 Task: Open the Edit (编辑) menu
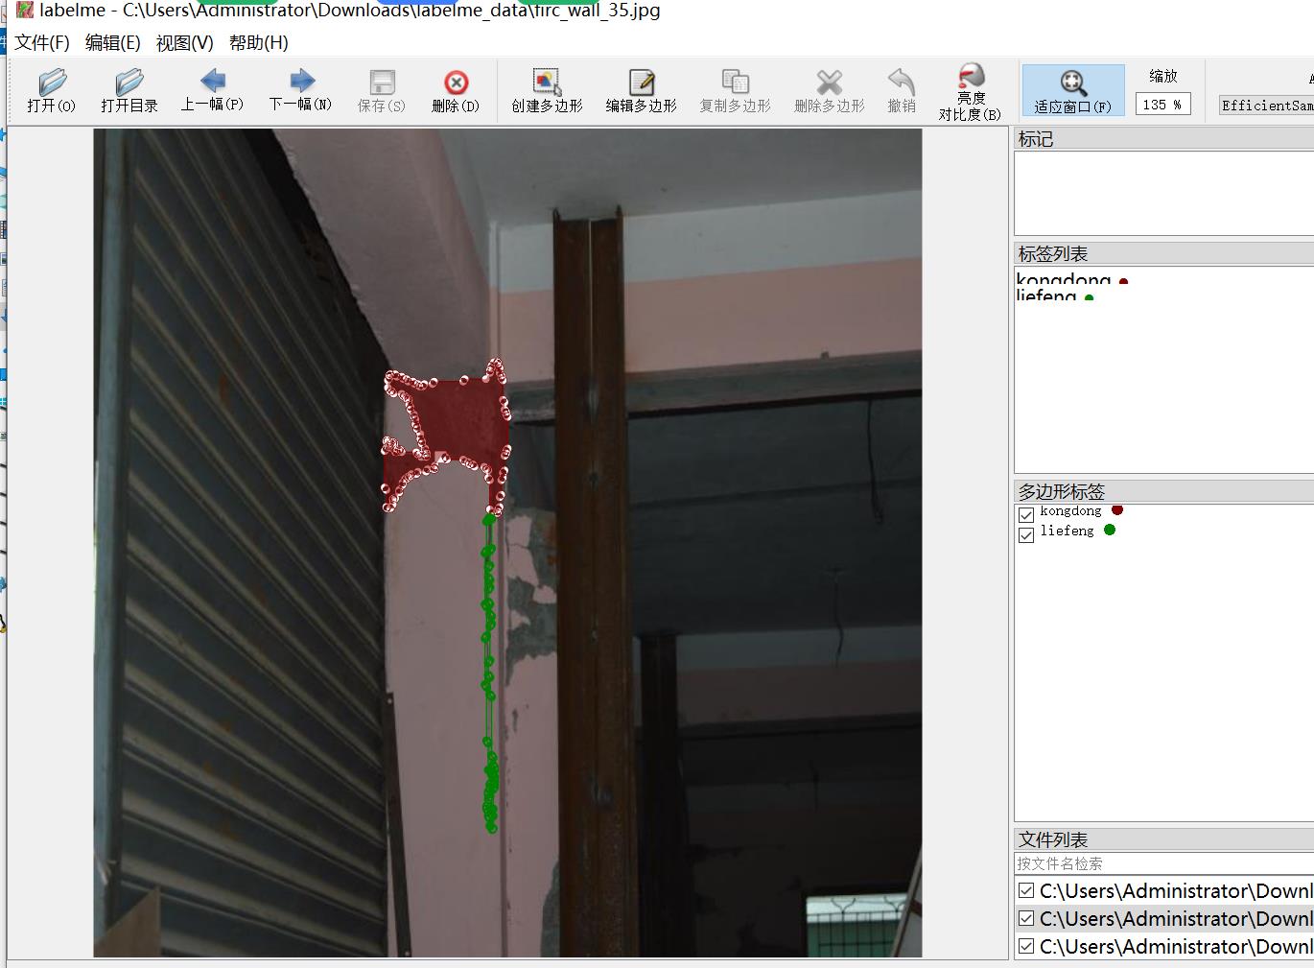click(x=112, y=43)
